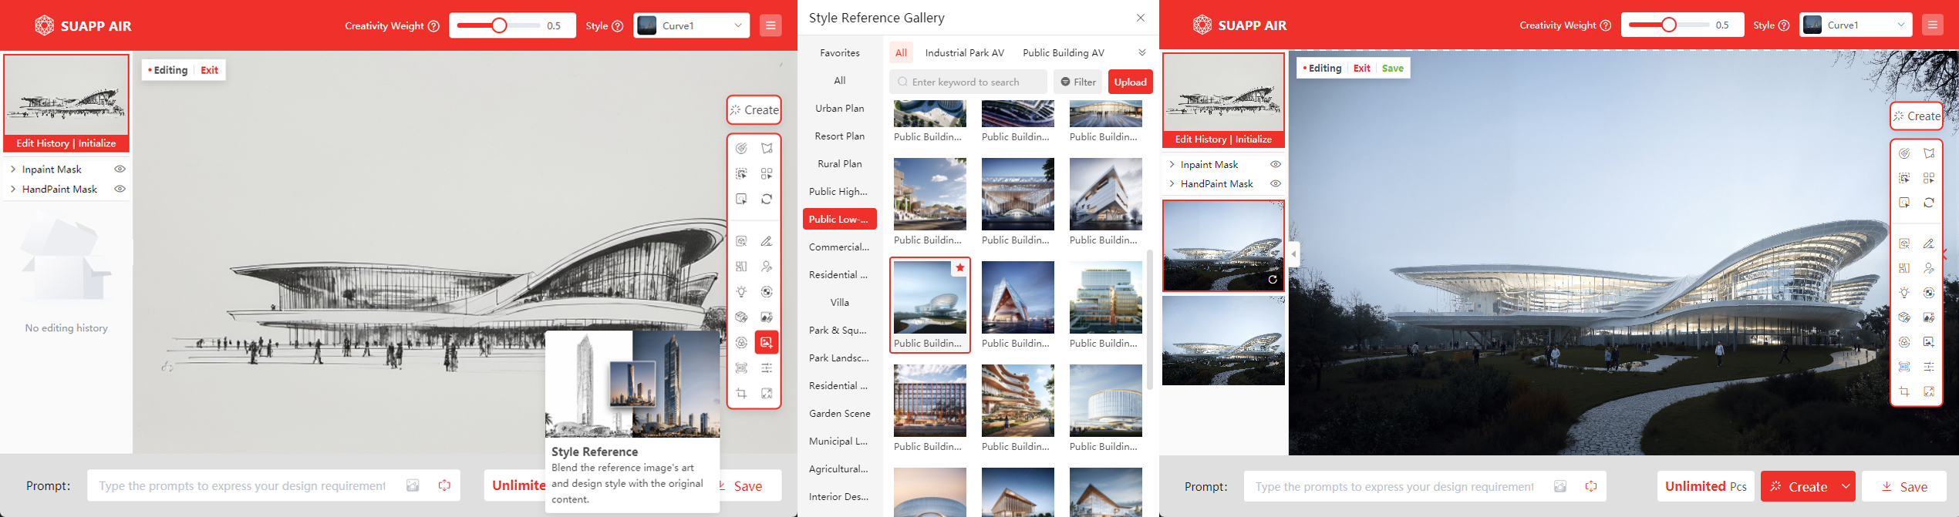
Task: Select the polygon selection tool in sketch editor
Action: [x=767, y=148]
